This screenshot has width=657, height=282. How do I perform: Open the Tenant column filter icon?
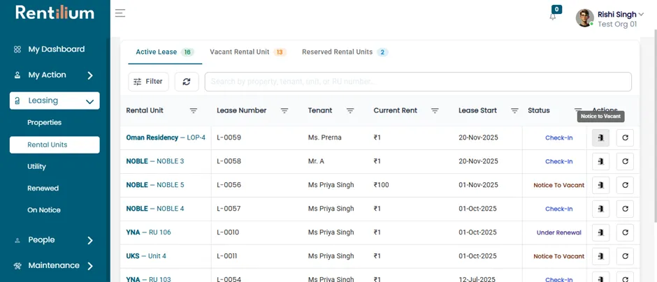[350, 111]
